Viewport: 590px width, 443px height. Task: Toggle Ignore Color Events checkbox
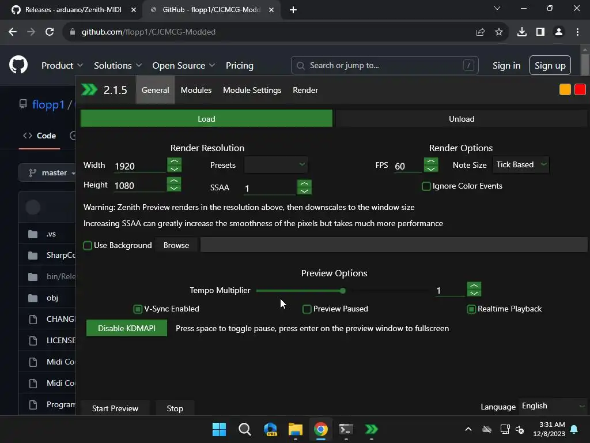pyautogui.click(x=426, y=186)
